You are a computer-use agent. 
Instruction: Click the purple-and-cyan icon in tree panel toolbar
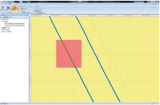coord(6,17)
